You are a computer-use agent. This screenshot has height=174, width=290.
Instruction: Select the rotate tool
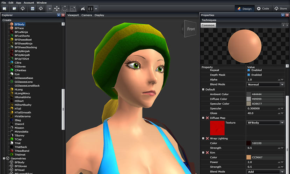point(65,9)
